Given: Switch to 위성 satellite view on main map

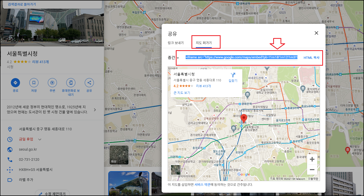Looking at the screenshot, I should 119,155.
